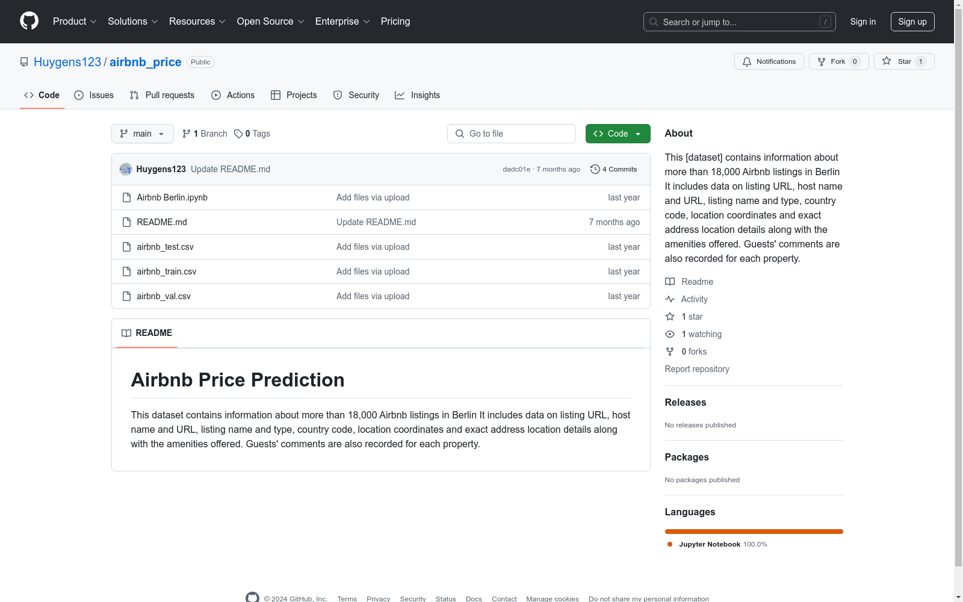Open the Resources dropdown
963x602 pixels.
pos(197,22)
